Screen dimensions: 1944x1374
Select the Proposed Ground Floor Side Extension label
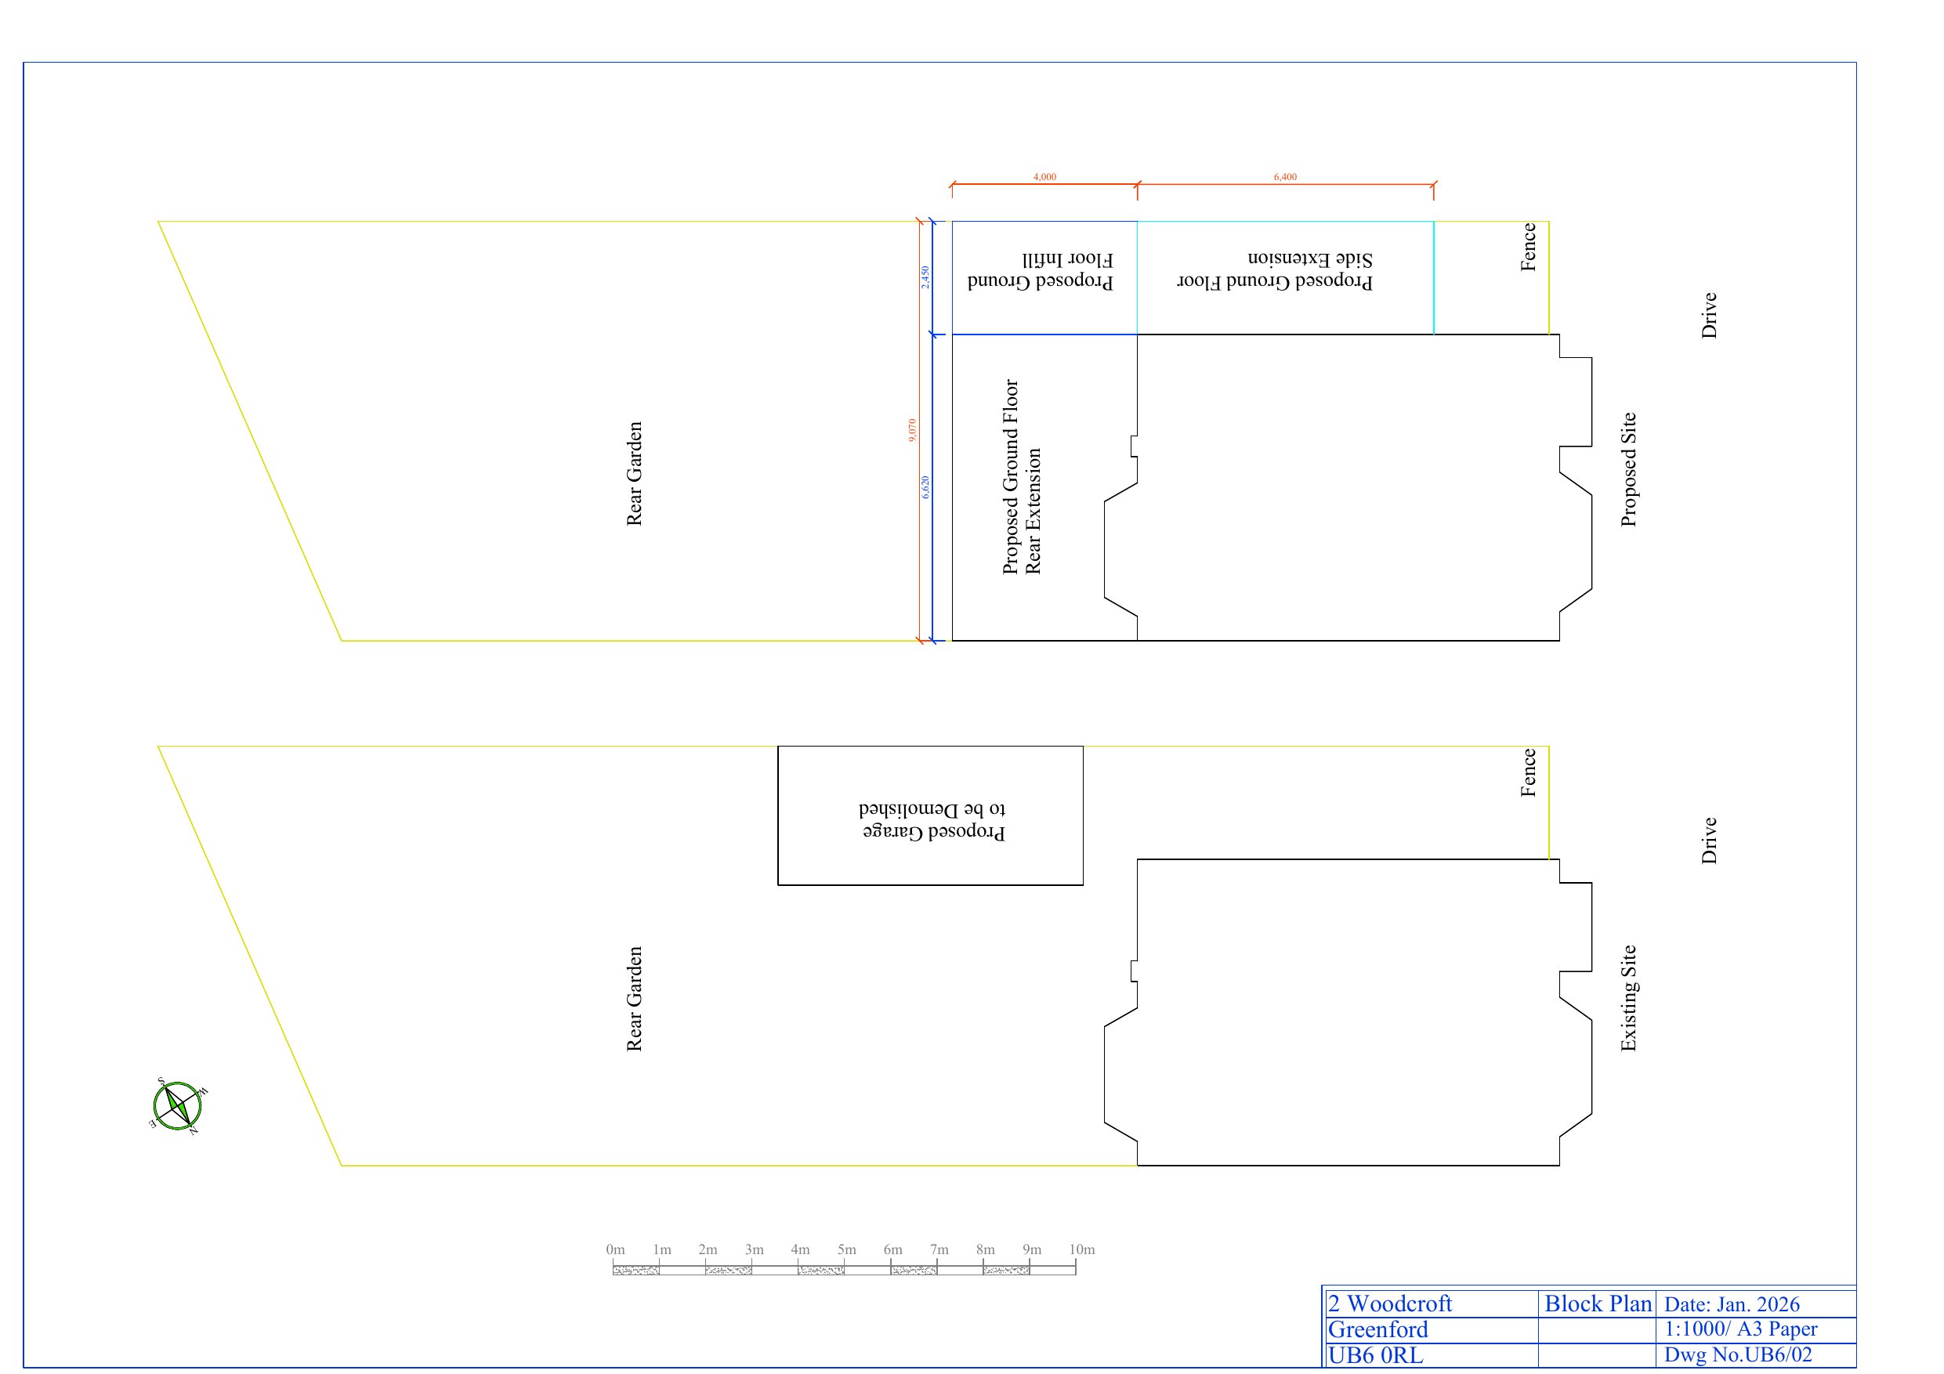1274,271
